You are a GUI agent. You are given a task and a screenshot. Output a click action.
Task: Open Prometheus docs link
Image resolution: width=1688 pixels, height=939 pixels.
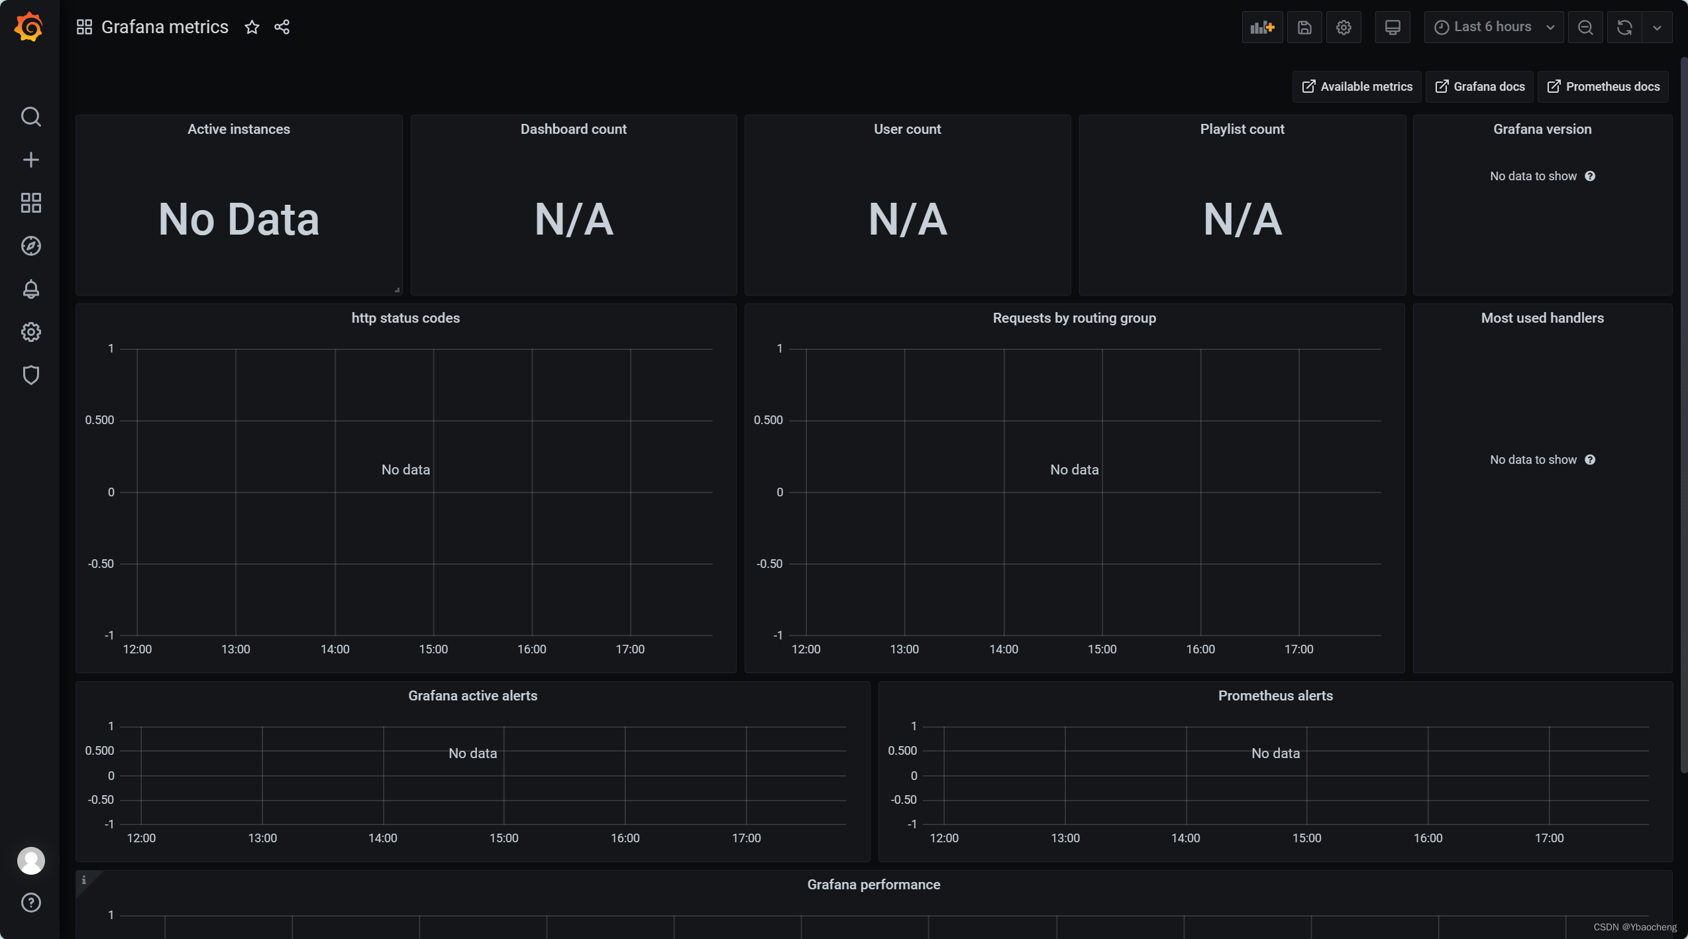click(1603, 87)
